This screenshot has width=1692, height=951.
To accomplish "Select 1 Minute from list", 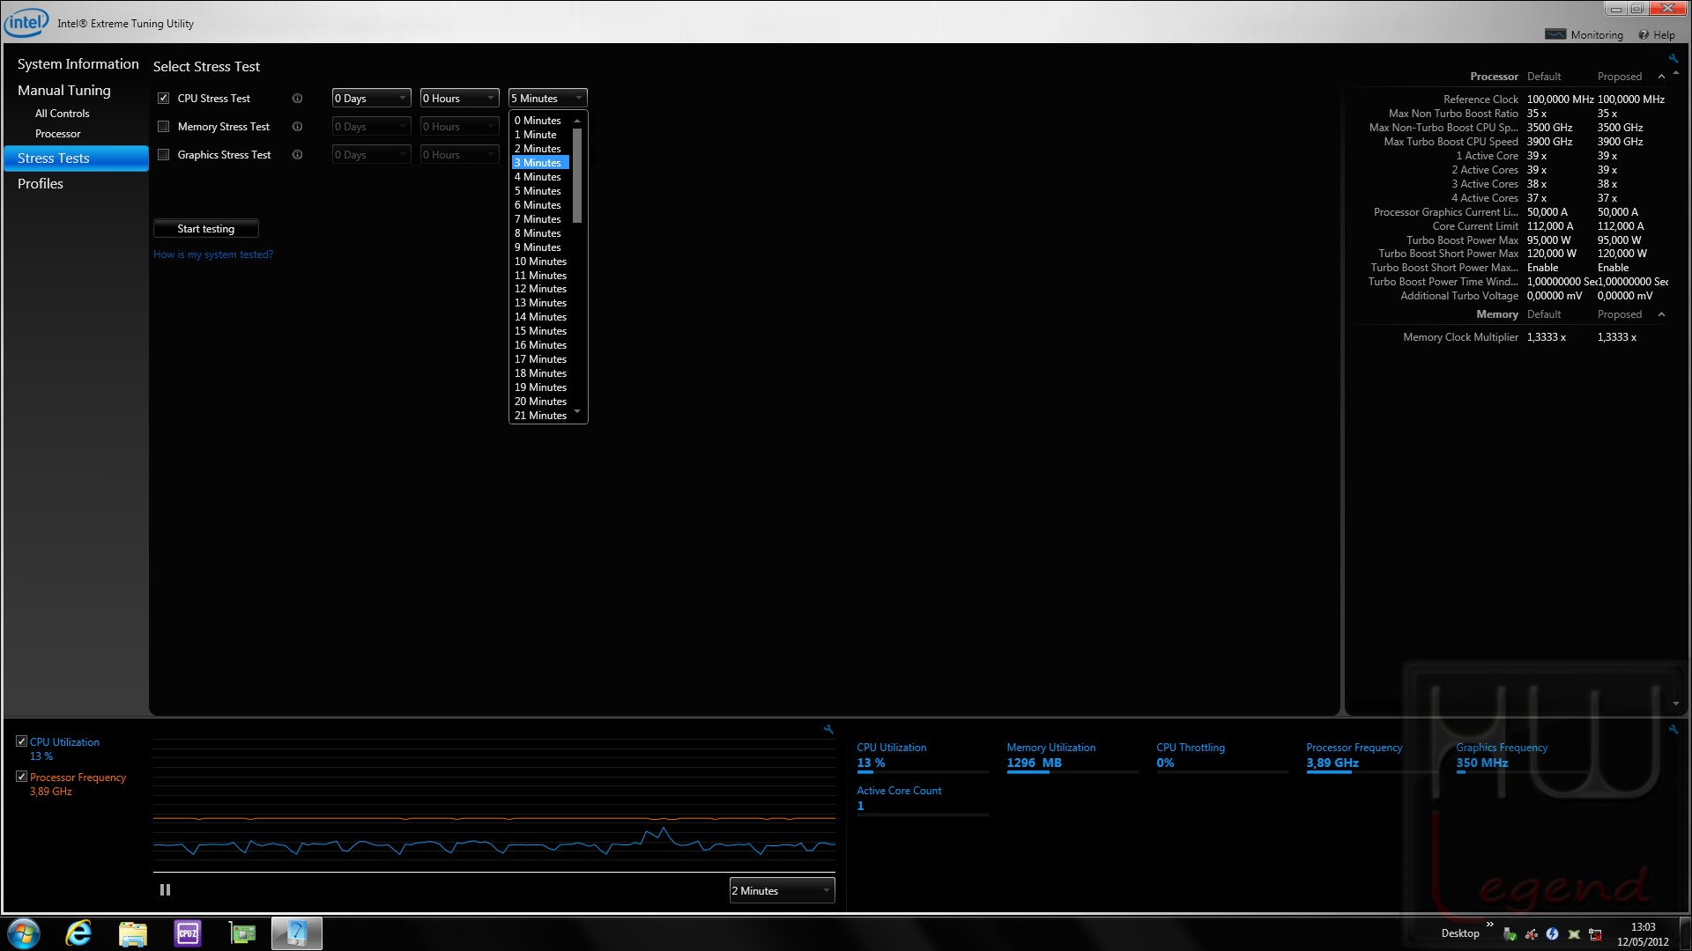I will pos(540,135).
